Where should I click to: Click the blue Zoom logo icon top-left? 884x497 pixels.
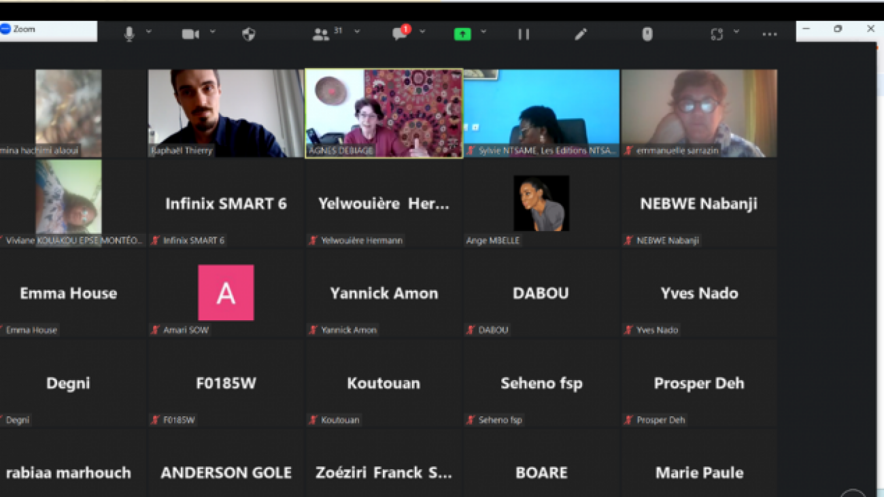(7, 29)
